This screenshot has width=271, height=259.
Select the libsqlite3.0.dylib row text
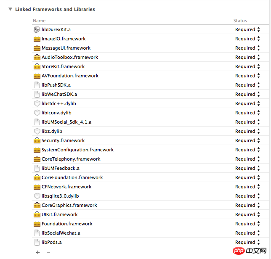coord(60,196)
